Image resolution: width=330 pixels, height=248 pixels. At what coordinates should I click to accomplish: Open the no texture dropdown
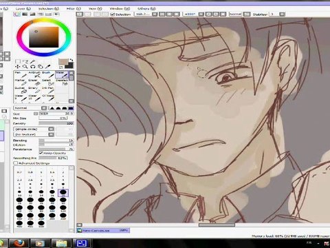coord(34,134)
